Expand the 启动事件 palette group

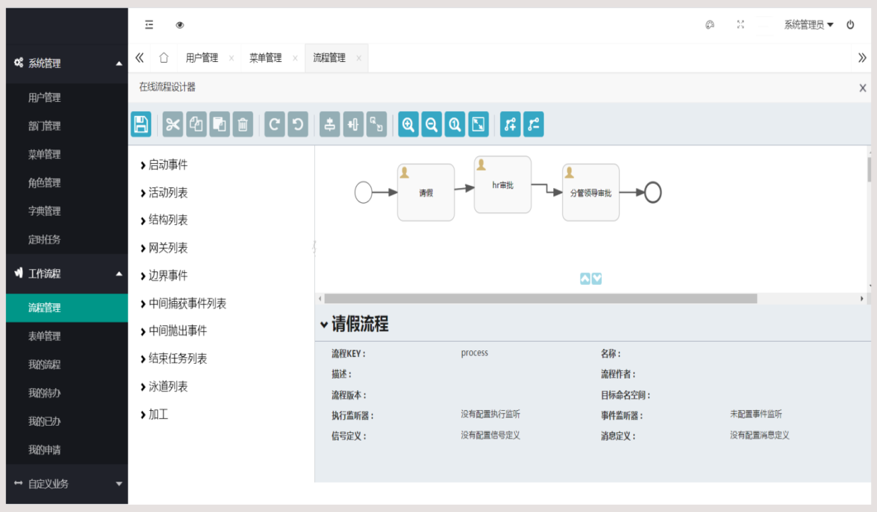(164, 165)
